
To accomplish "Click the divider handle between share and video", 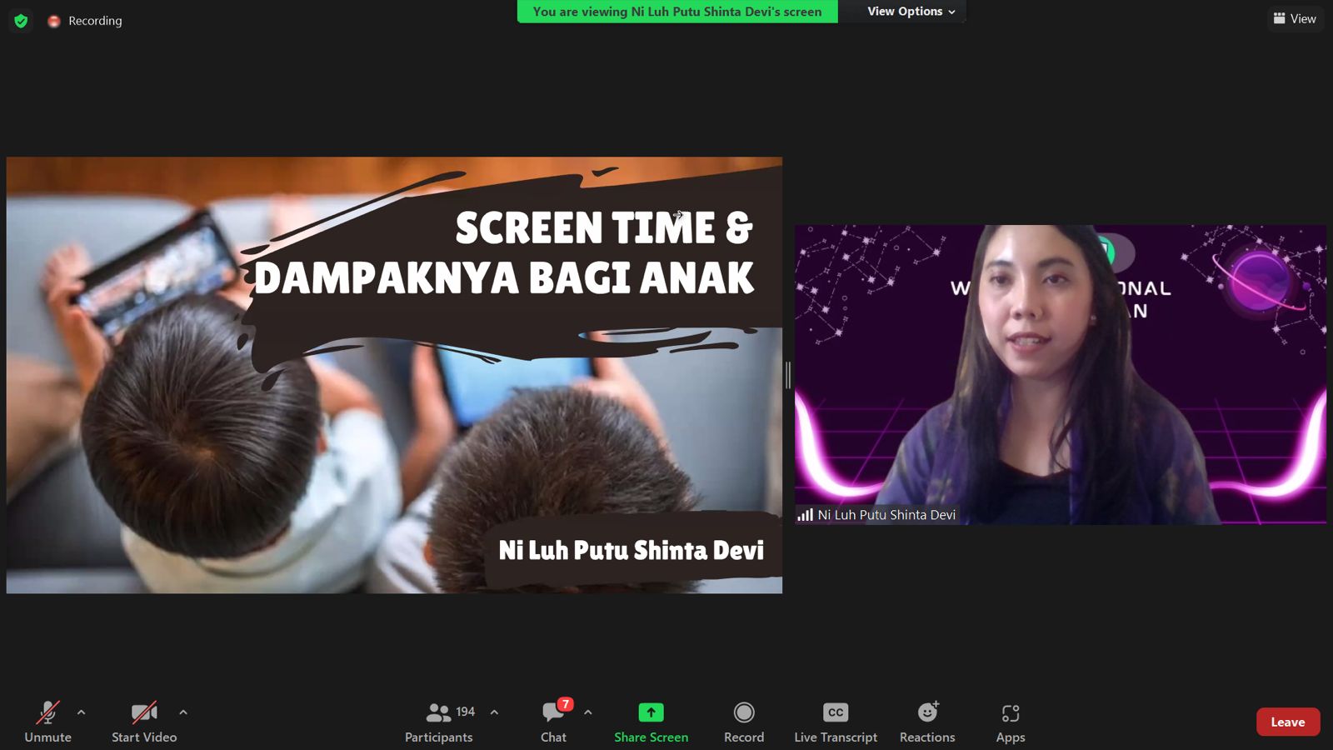I will tap(788, 375).
